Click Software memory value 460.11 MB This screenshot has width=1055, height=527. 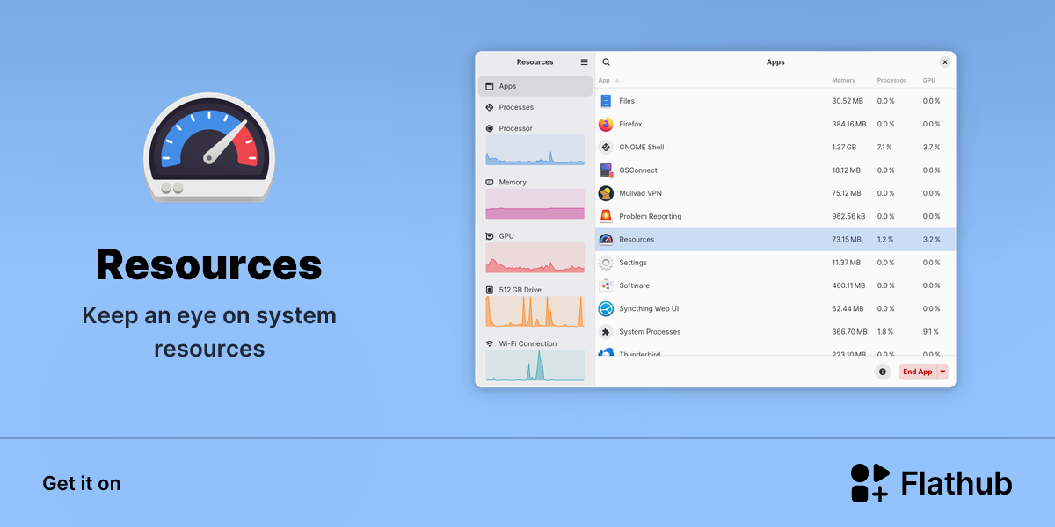(848, 285)
